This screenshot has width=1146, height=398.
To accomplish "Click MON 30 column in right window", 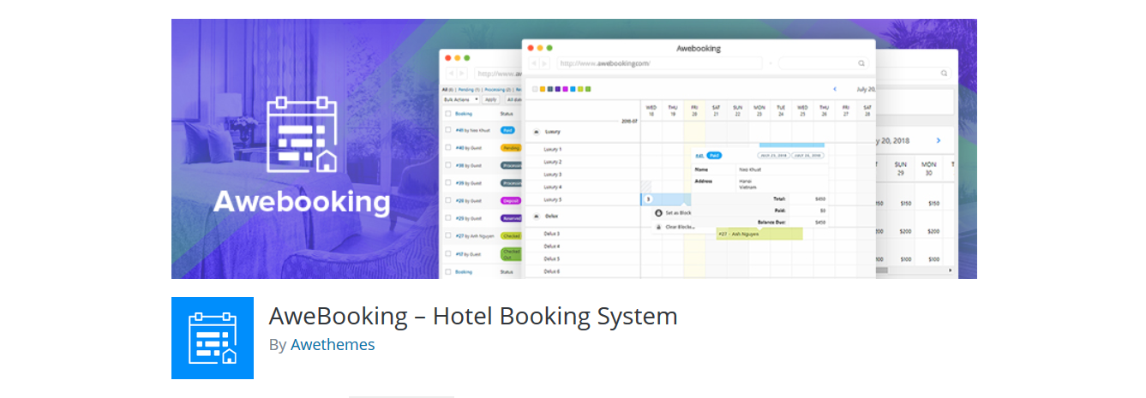I will pyautogui.click(x=929, y=168).
